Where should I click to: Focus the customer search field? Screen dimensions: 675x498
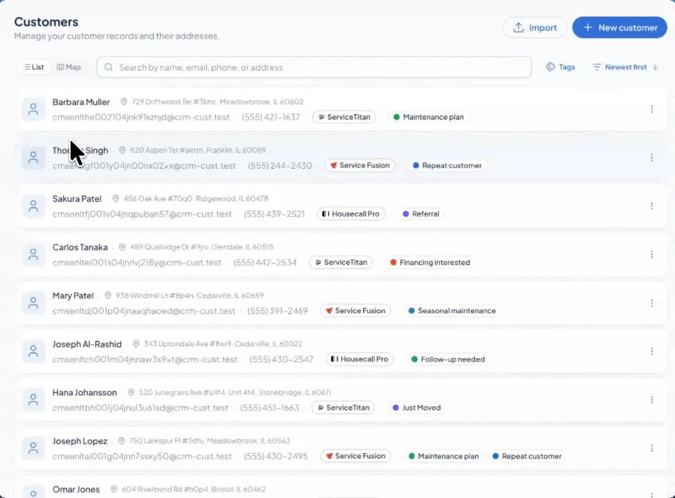coord(314,67)
